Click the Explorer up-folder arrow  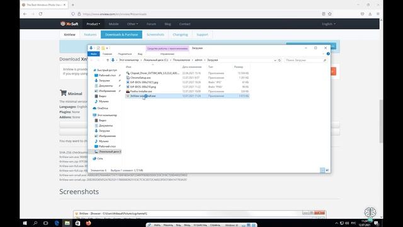pyautogui.click(x=108, y=60)
